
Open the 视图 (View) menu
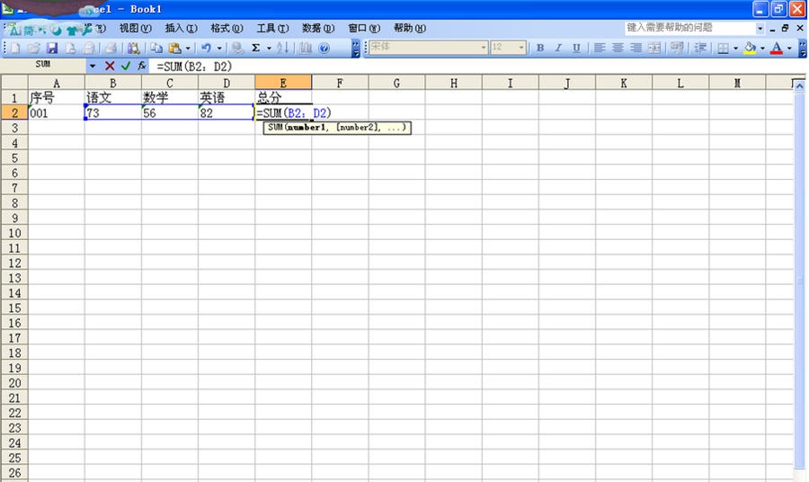[x=135, y=28]
